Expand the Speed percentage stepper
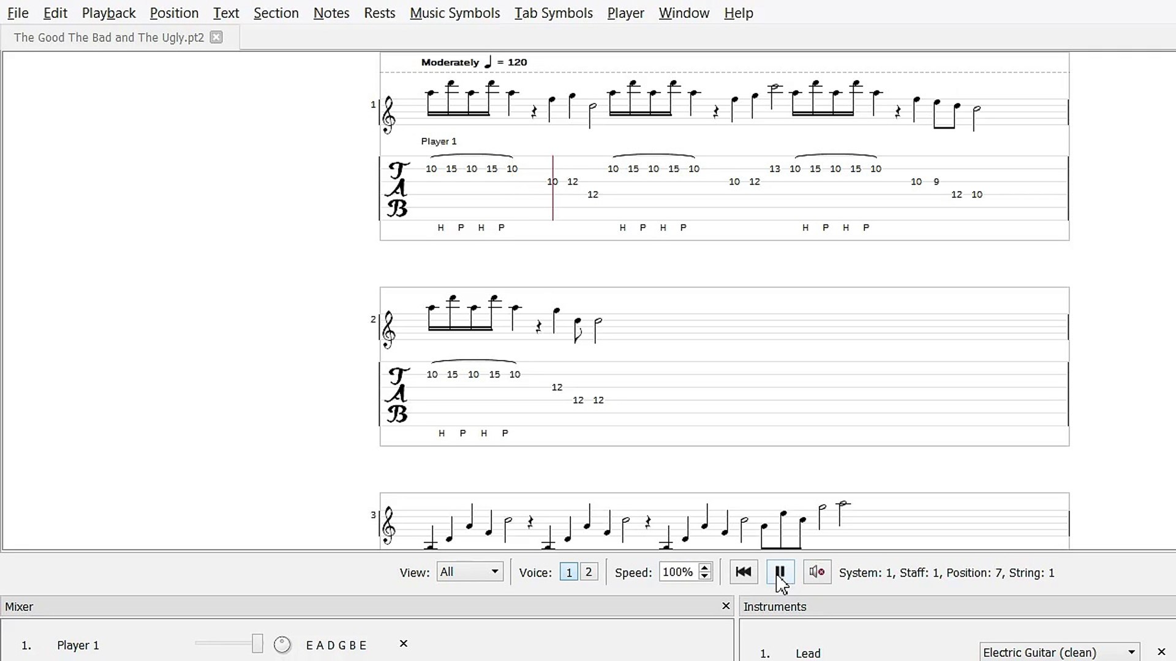 click(x=705, y=568)
